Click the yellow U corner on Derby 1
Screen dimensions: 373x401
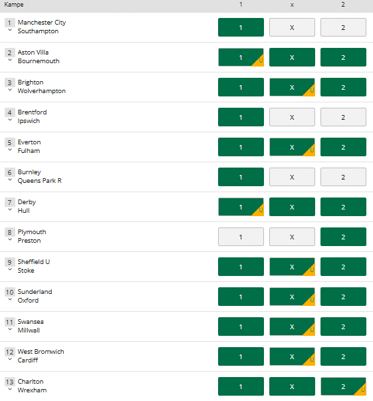tap(259, 211)
